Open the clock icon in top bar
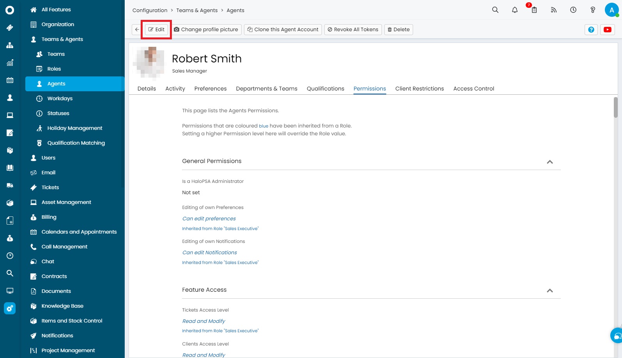 pos(573,10)
